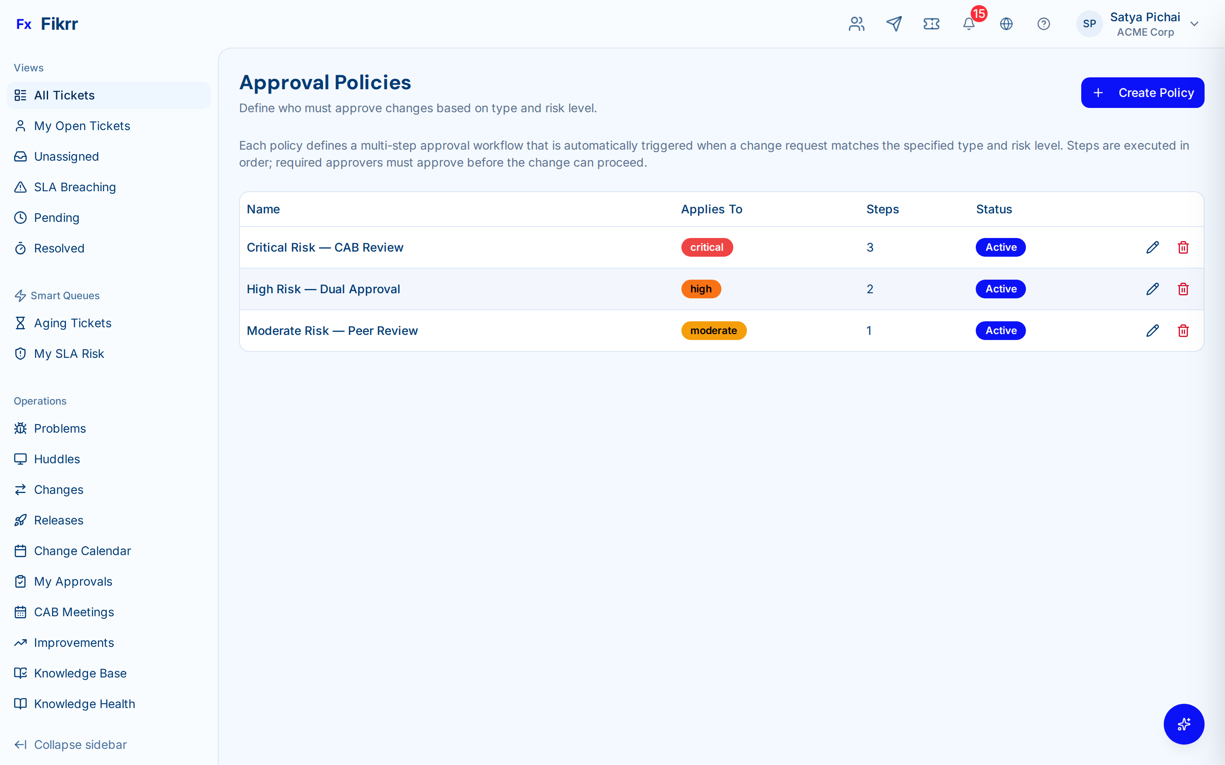Open notifications via the bell icon
The height and width of the screenshot is (765, 1225).
[x=969, y=24]
